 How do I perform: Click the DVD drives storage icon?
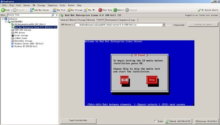point(12,33)
